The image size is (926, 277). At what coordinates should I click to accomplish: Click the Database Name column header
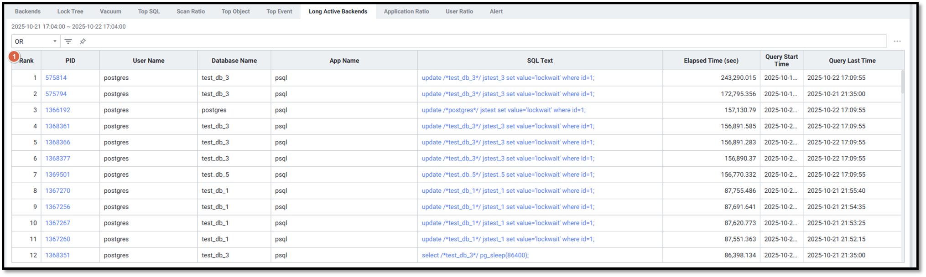234,61
